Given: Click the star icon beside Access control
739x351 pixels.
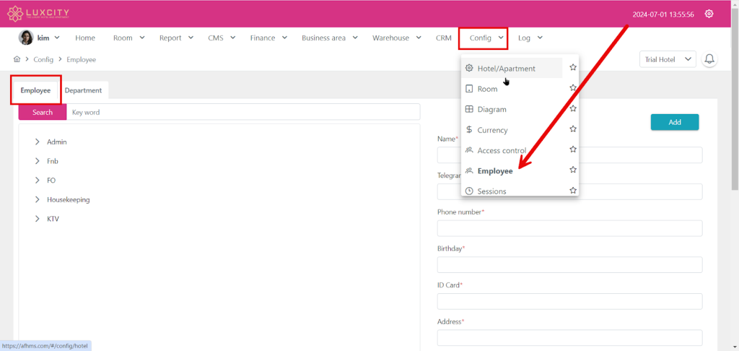Looking at the screenshot, I should click(x=572, y=150).
